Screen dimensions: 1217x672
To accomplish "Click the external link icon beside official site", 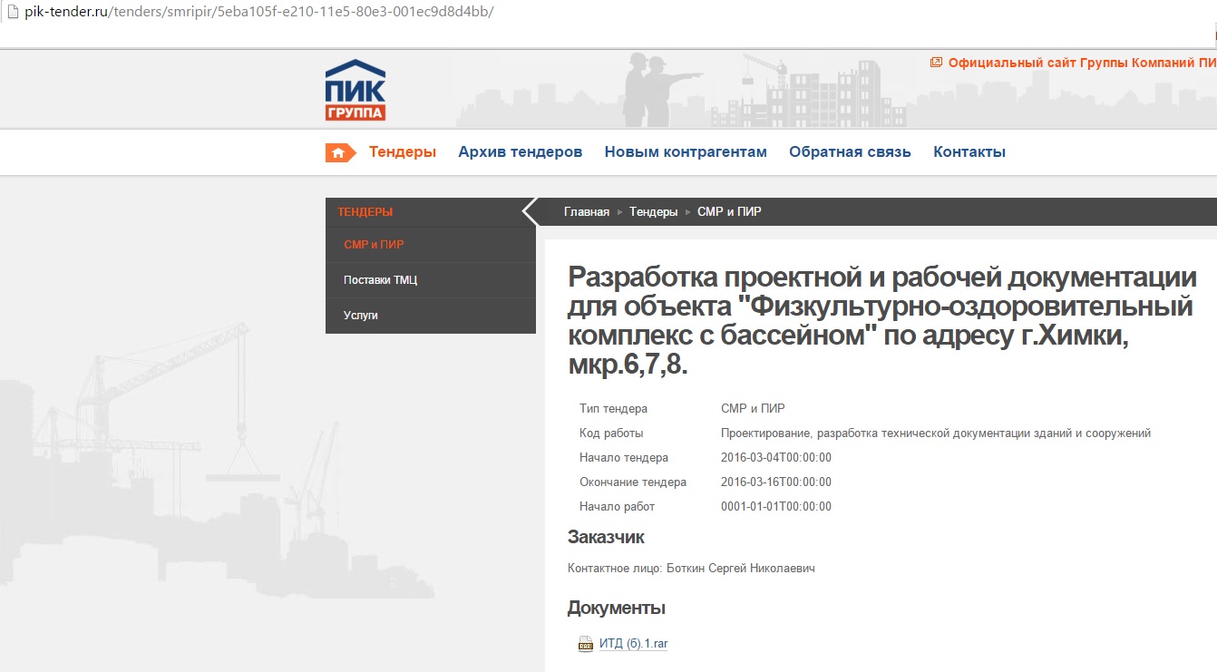I will [x=936, y=63].
